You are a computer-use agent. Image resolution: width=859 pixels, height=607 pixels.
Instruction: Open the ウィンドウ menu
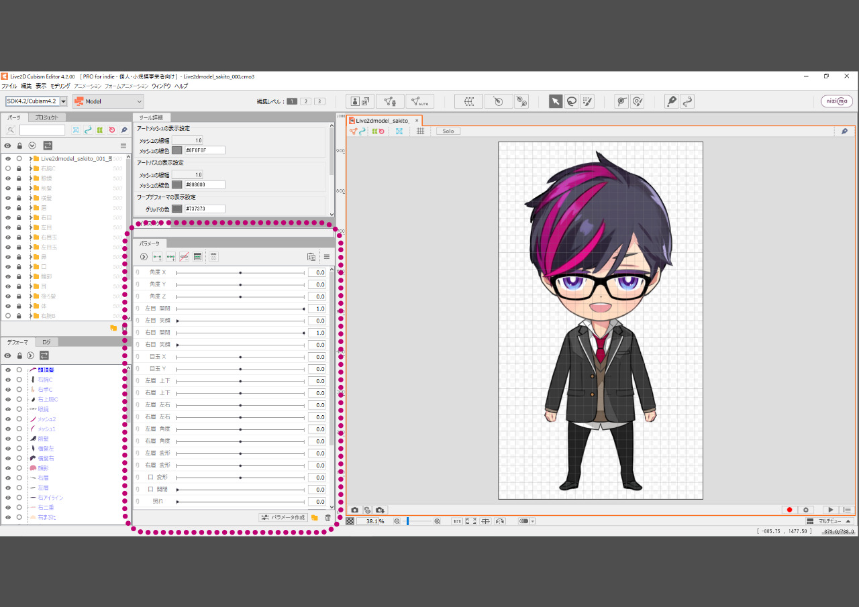tap(161, 87)
